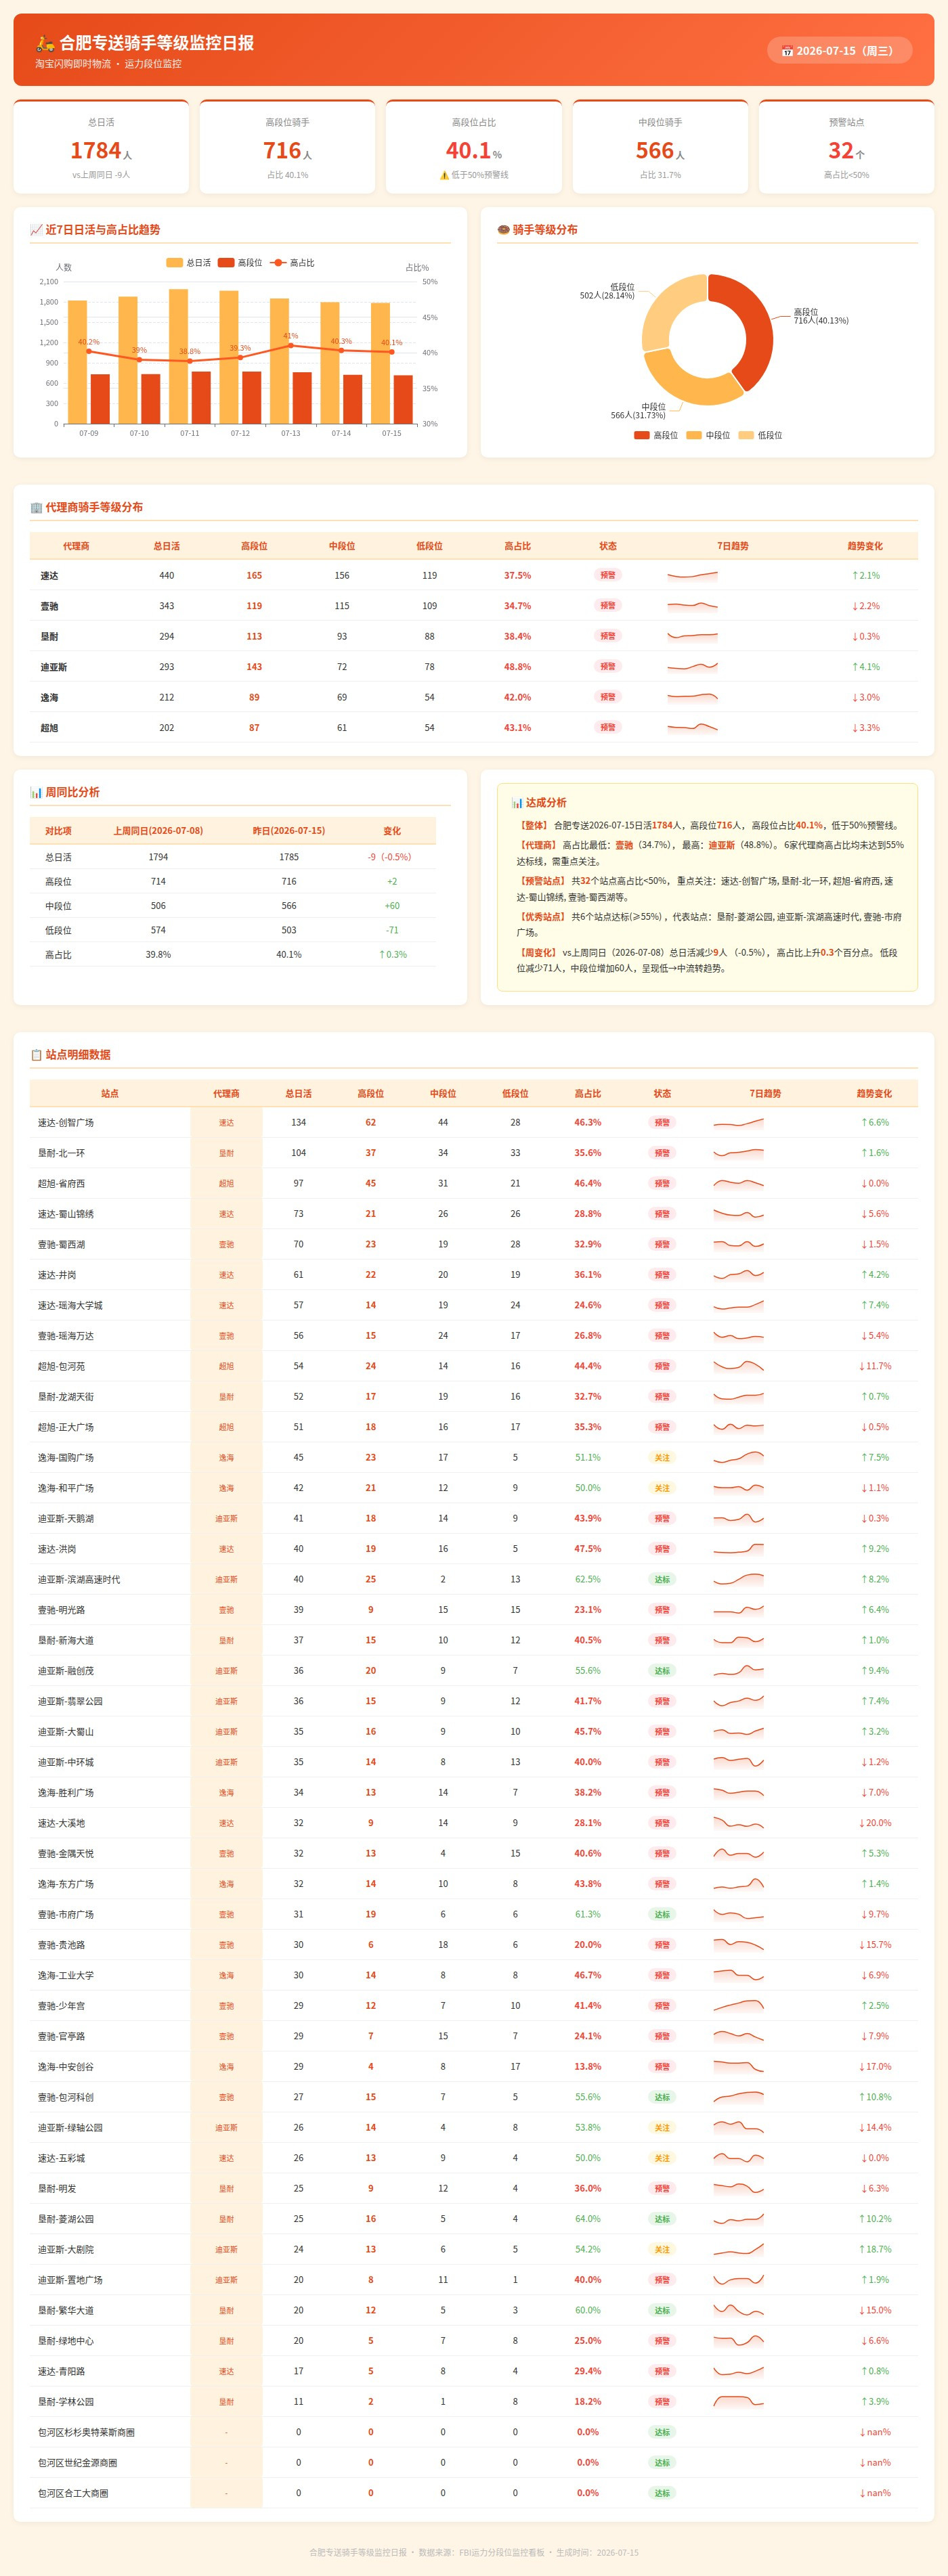
Task: Open the sparkline for 逸海-中安创谷
Action: 738,2067
